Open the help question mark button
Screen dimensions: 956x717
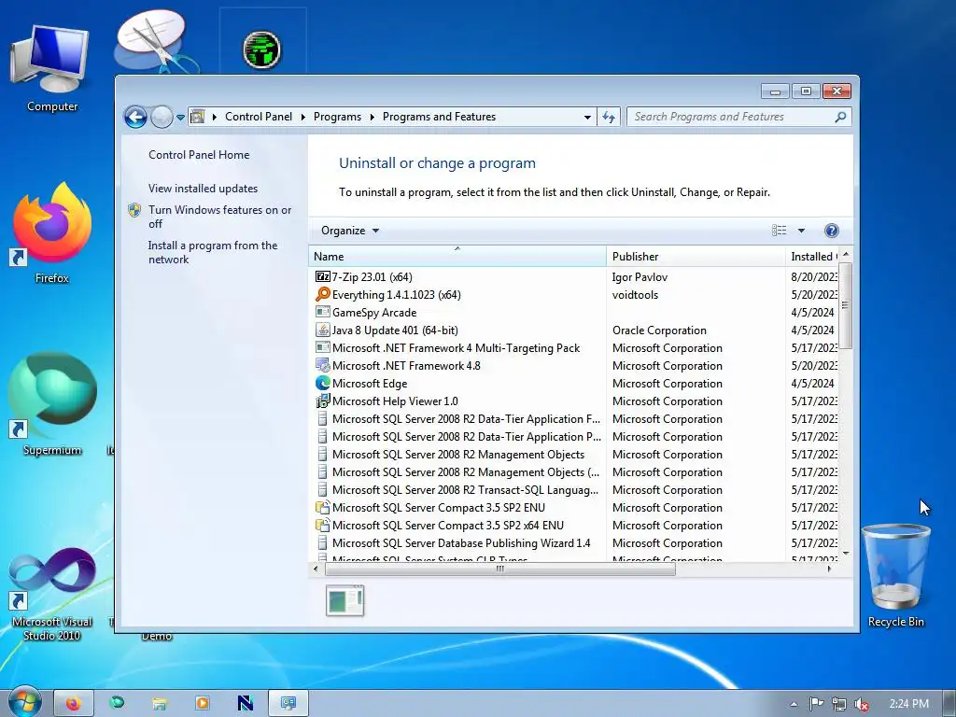(831, 231)
